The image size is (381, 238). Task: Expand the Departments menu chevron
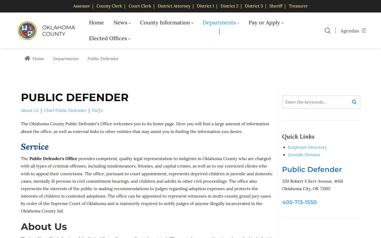click(x=238, y=23)
